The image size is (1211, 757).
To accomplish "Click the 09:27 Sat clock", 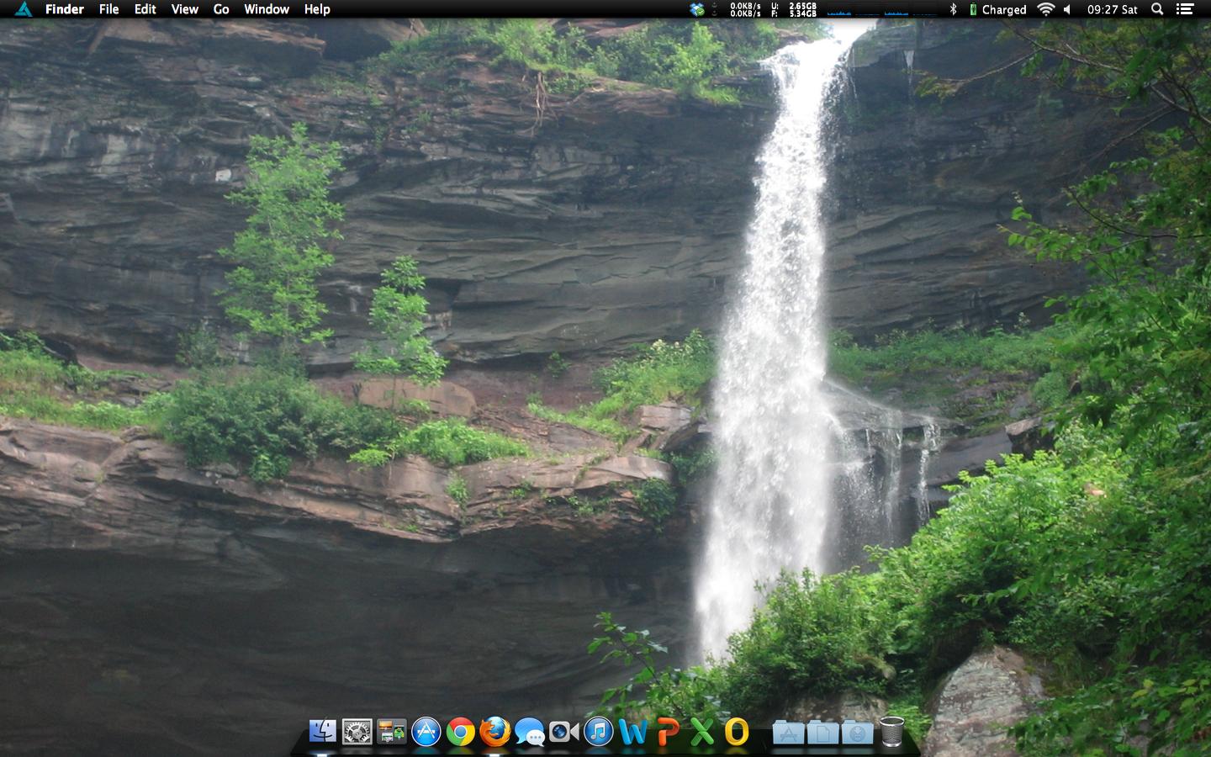I will (1112, 9).
